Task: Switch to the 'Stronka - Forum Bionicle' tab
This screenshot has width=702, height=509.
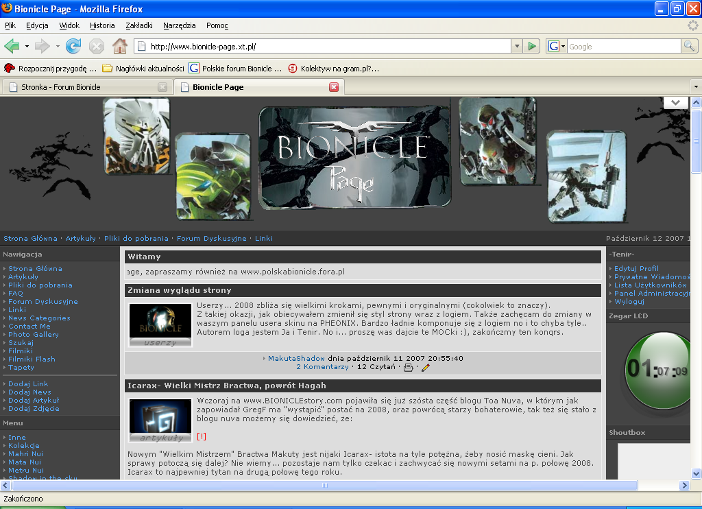Action: coord(82,87)
